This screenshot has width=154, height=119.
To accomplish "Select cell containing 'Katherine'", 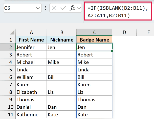I will (x=31, y=114).
